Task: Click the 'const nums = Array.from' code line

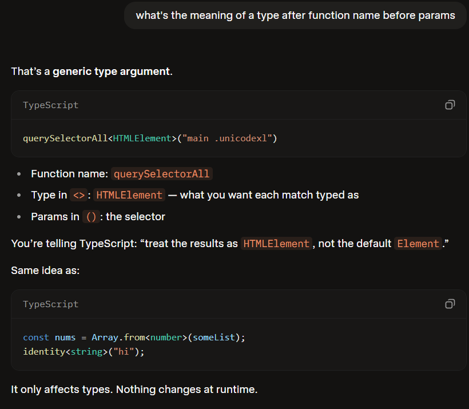Action: coord(134,337)
